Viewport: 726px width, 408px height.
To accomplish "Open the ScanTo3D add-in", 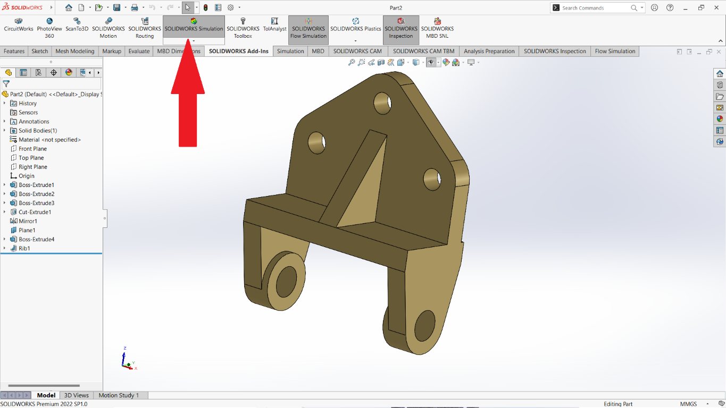I will pos(77,25).
